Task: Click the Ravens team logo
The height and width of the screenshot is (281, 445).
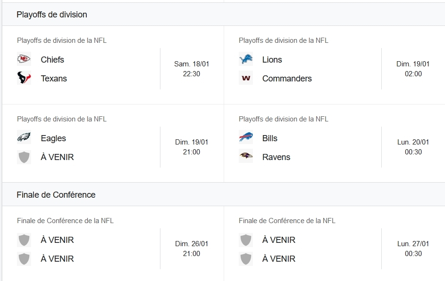Action: [x=246, y=156]
